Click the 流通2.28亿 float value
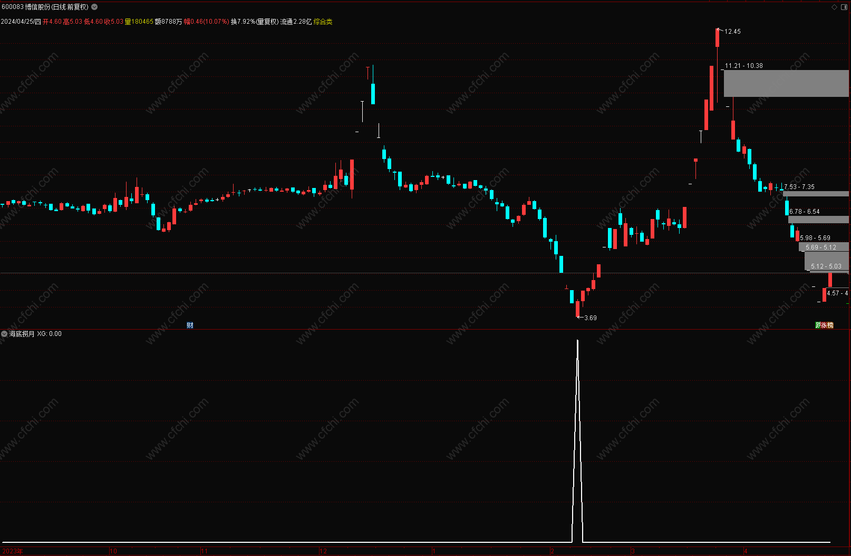 296,22
